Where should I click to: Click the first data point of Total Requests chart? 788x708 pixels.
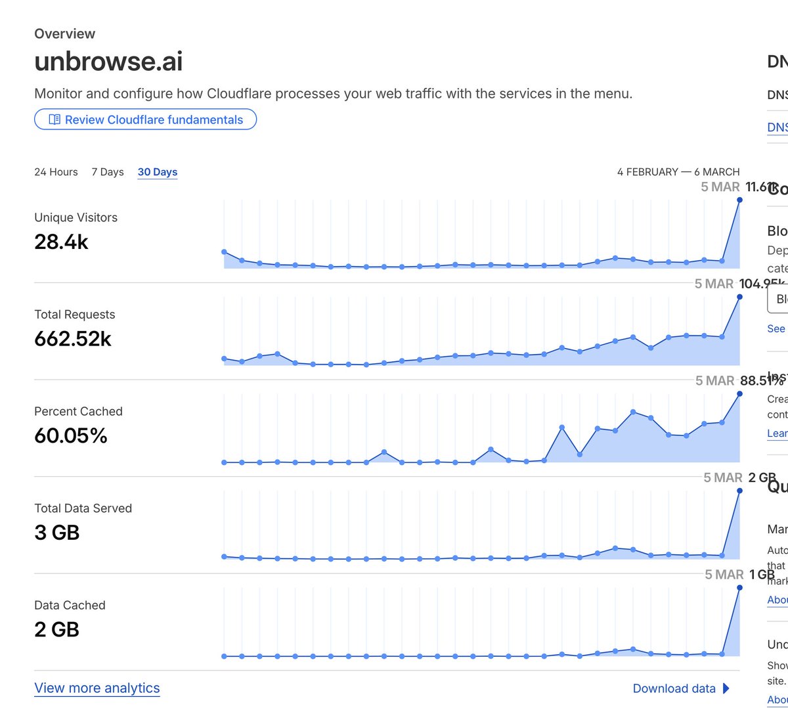point(225,359)
